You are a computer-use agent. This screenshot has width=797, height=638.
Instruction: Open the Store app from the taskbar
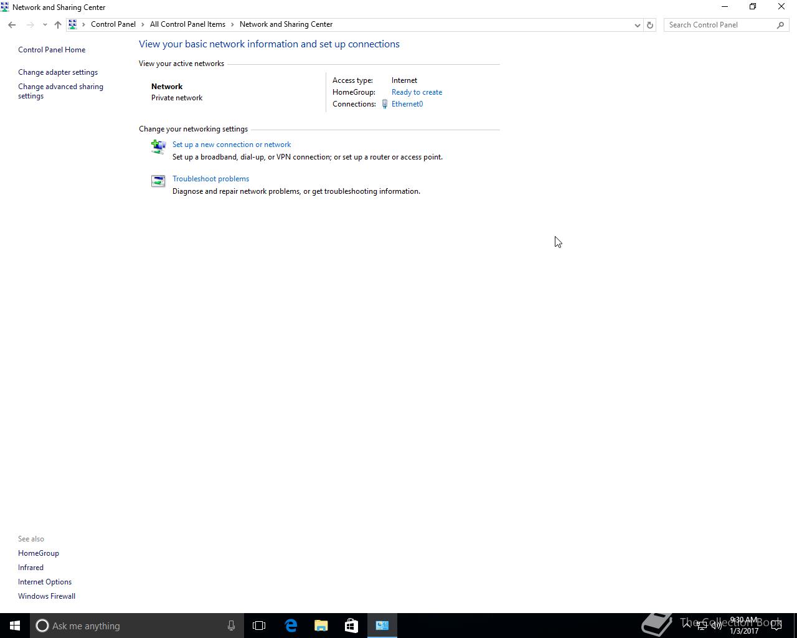[351, 626]
